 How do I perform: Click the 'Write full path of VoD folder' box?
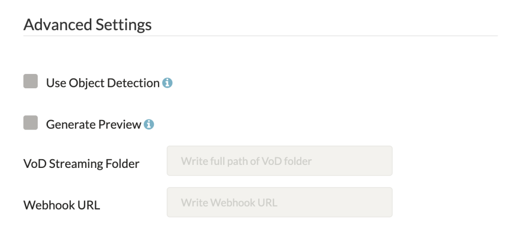point(280,161)
